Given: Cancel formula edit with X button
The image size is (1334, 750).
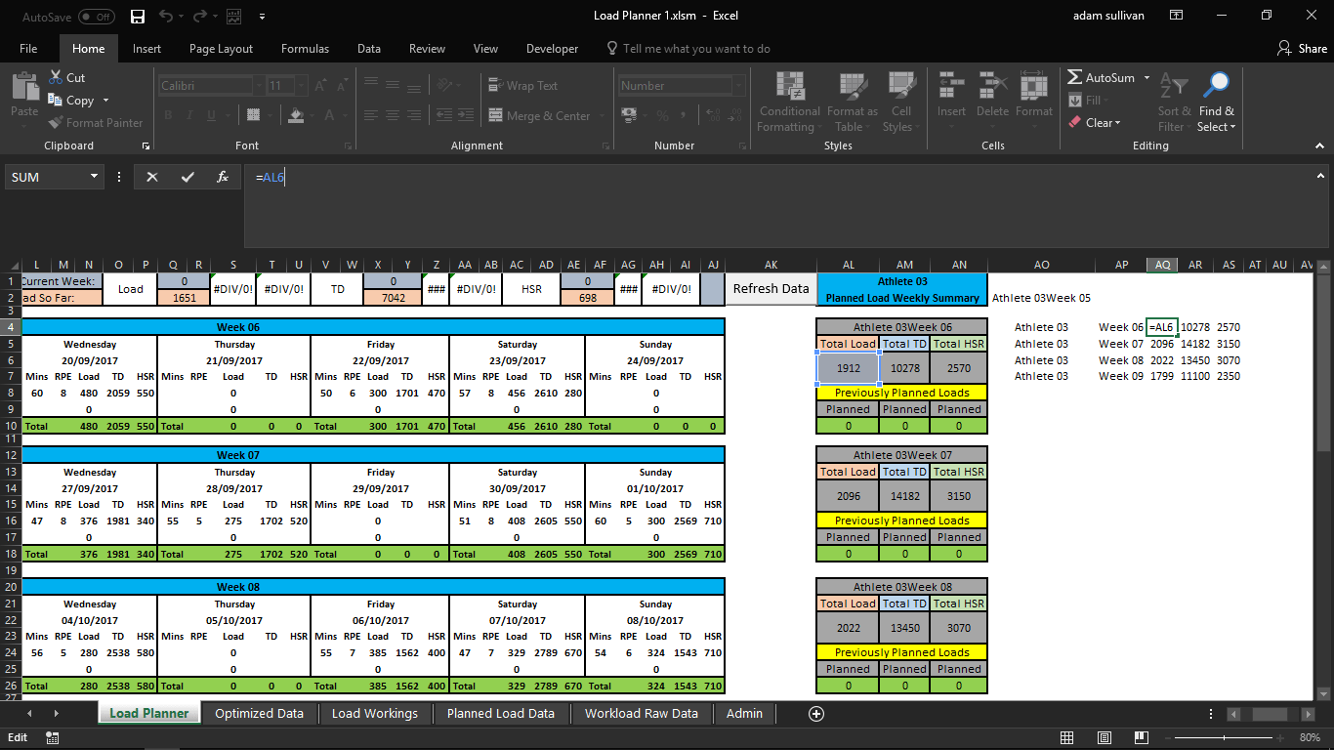Looking at the screenshot, I should pyautogui.click(x=151, y=177).
